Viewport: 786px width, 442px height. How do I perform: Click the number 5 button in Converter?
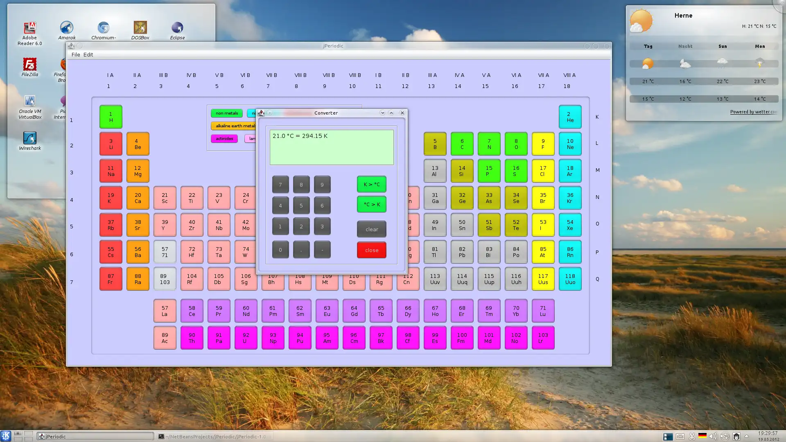301,205
